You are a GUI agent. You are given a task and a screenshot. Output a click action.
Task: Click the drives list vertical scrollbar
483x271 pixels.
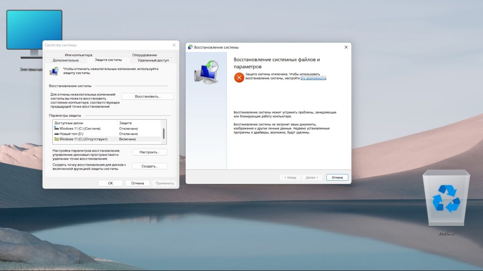[x=163, y=132]
